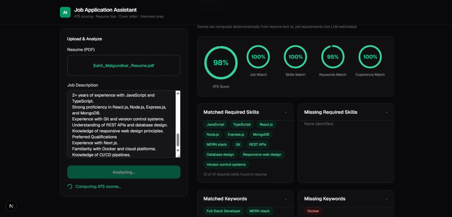Click the 98% ATS Score ring

click(221, 63)
